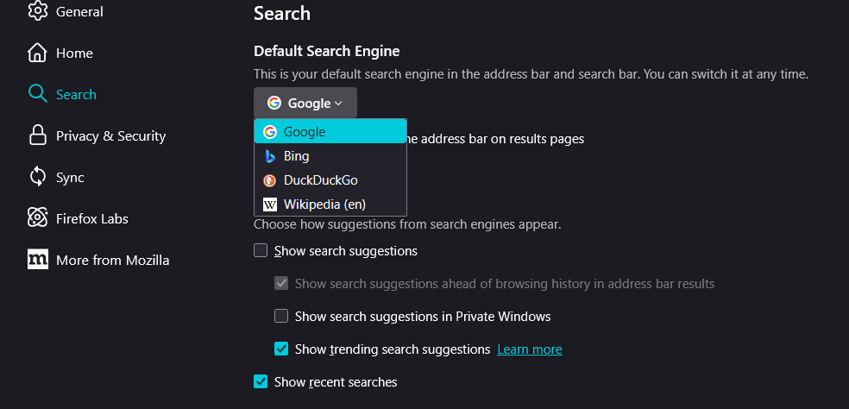Click the General gear icon

pyautogui.click(x=37, y=11)
